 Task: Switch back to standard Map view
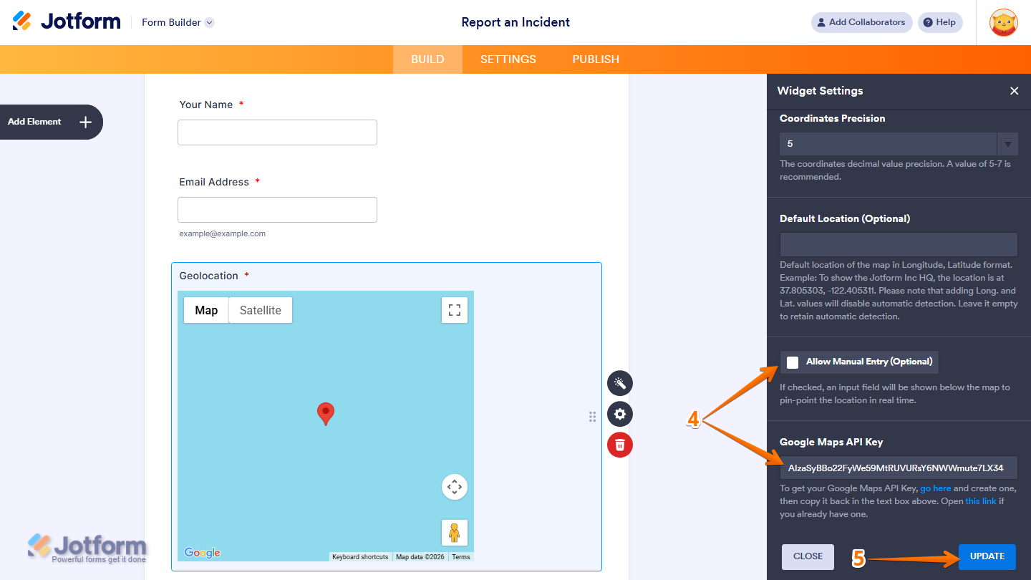pyautogui.click(x=205, y=309)
